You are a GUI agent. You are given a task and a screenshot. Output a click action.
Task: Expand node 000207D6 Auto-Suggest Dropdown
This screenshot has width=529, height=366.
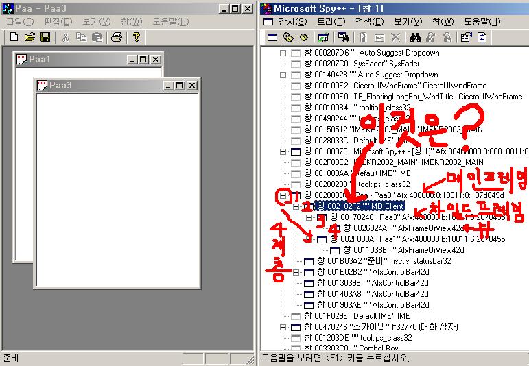[x=283, y=53]
